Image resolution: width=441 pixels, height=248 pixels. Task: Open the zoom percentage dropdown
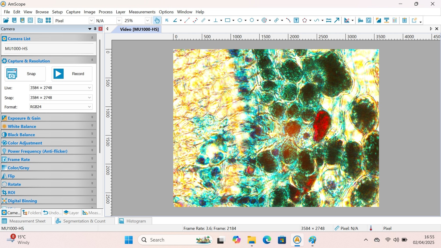(x=147, y=21)
